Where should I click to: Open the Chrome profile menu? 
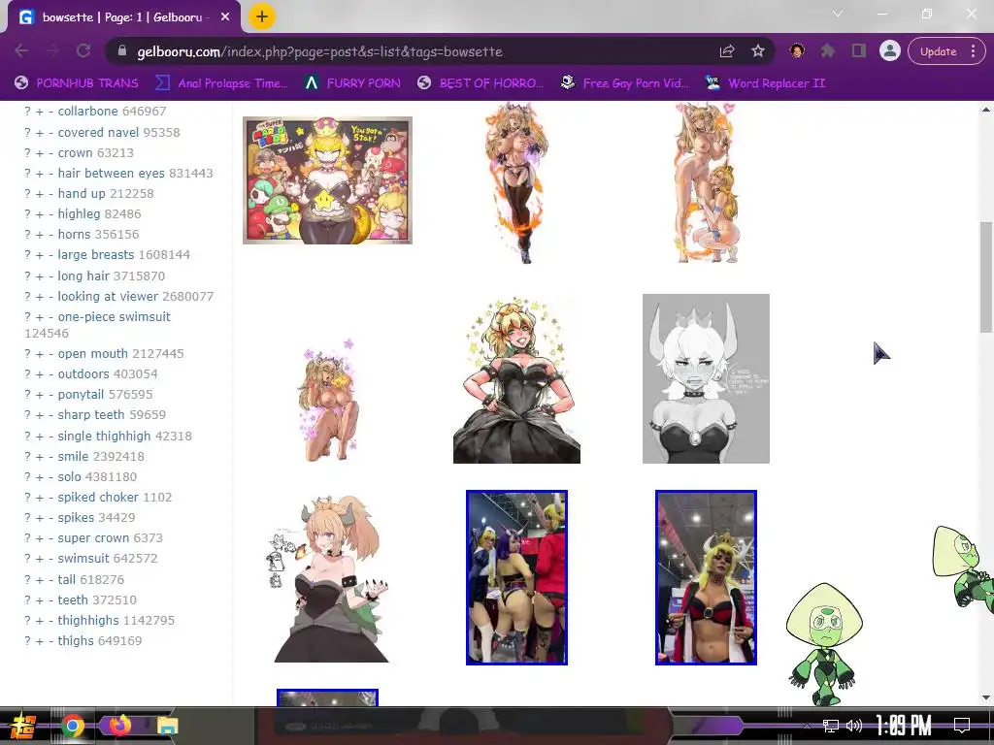889,50
